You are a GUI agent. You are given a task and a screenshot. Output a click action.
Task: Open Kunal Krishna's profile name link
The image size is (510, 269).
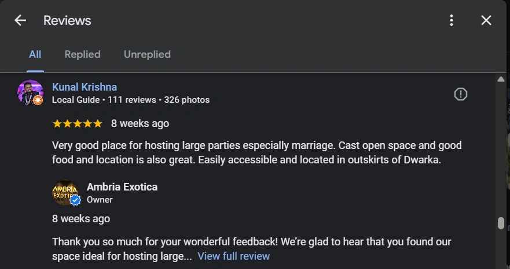click(x=85, y=87)
